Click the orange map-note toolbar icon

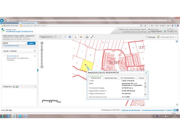coord(81,37)
